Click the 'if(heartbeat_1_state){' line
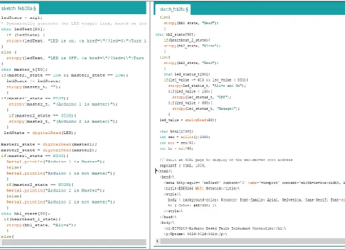 pos(32,219)
